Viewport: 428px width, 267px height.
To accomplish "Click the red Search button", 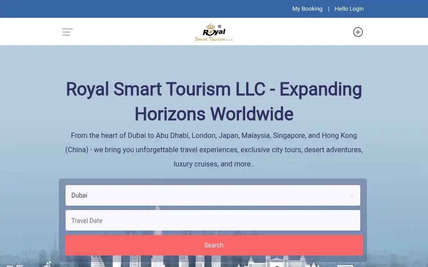I will (x=214, y=245).
